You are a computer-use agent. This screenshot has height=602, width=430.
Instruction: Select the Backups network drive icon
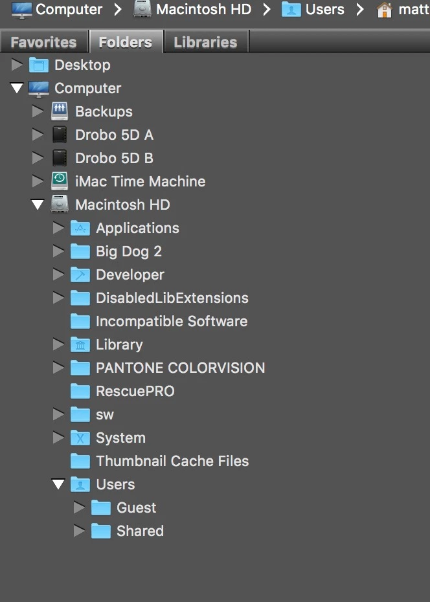tap(60, 112)
